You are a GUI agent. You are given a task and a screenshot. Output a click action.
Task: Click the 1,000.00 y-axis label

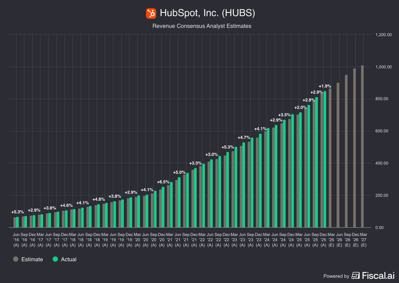(x=383, y=67)
